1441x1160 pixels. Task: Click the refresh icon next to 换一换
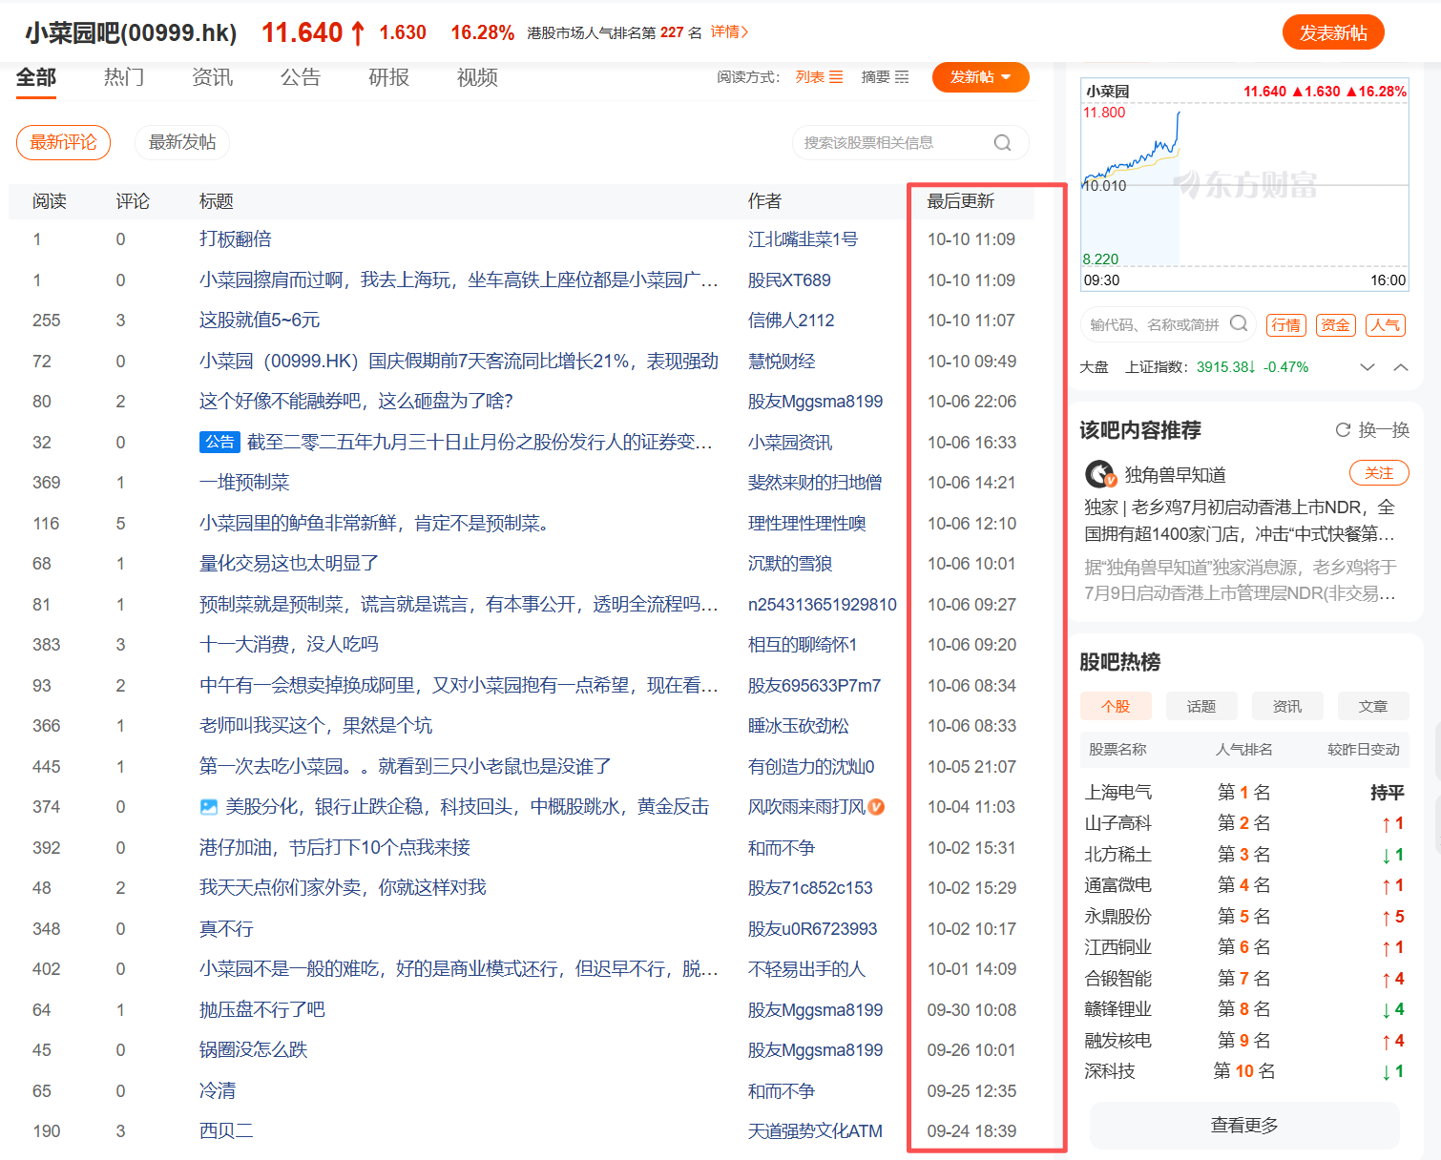click(x=1343, y=430)
